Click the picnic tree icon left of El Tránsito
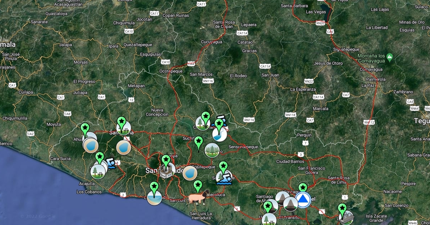Image resolution: width=430 pixels, height=225 pixels. pyautogui.click(x=269, y=220)
